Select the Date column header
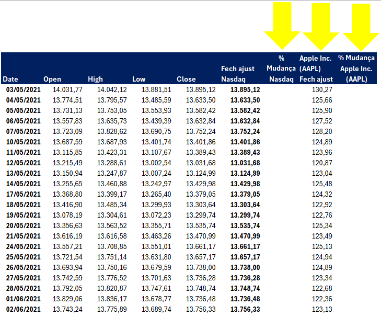 [10, 79]
